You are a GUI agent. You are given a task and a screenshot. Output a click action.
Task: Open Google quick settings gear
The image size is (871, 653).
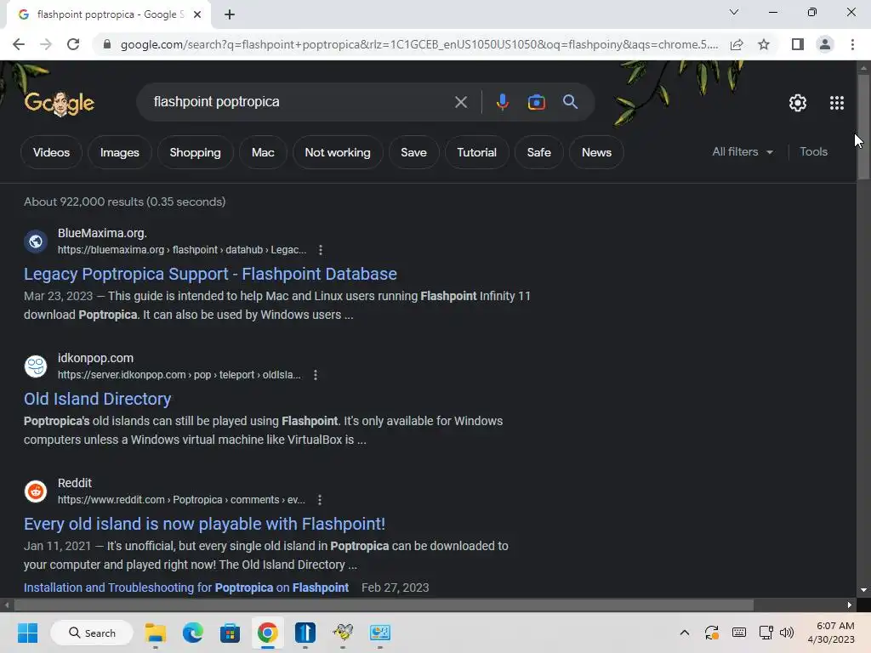(x=798, y=103)
